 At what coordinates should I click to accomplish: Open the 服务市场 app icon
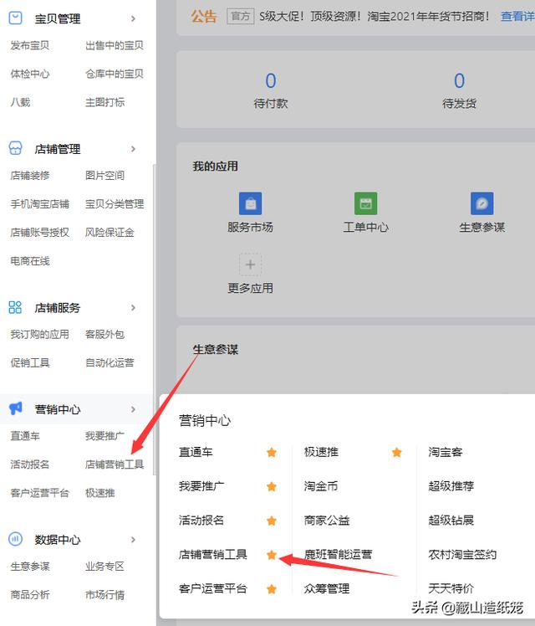tap(250, 203)
